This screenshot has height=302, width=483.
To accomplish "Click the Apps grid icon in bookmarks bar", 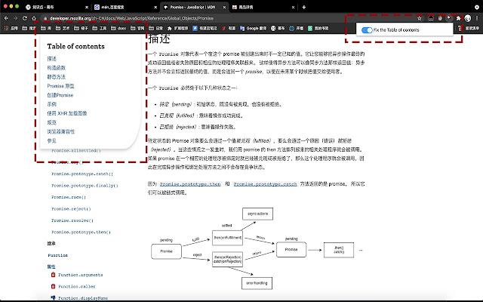I will [x=6, y=29].
